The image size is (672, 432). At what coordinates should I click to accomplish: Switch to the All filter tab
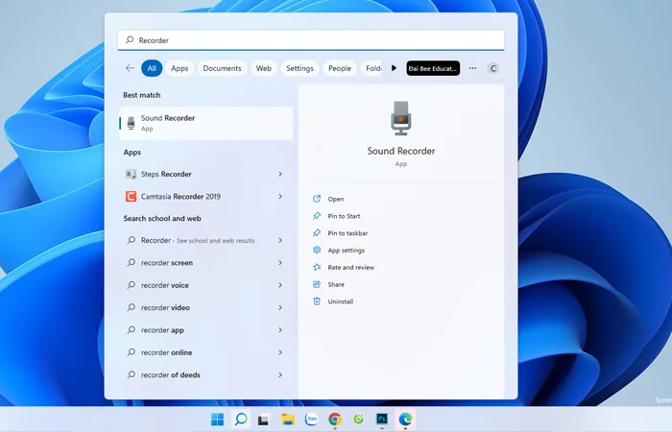(x=152, y=68)
